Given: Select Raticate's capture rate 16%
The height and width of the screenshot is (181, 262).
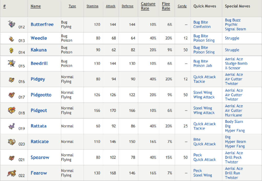Looking at the screenshot, I should coord(153,142).
